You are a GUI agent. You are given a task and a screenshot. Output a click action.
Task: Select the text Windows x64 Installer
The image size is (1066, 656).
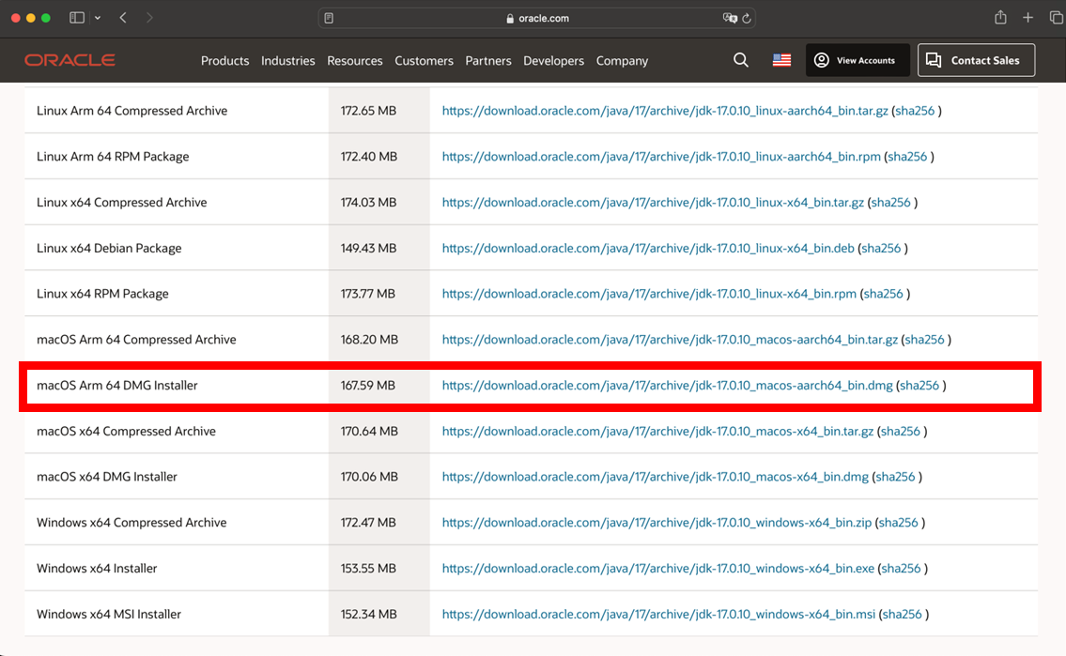pos(97,569)
